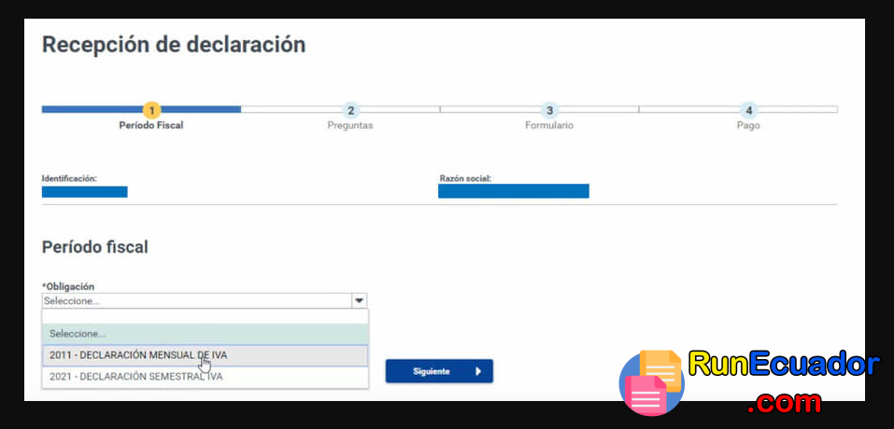Image resolution: width=894 pixels, height=429 pixels.
Task: Choose the Seleccione... placeholder option in list
Action: 206,334
